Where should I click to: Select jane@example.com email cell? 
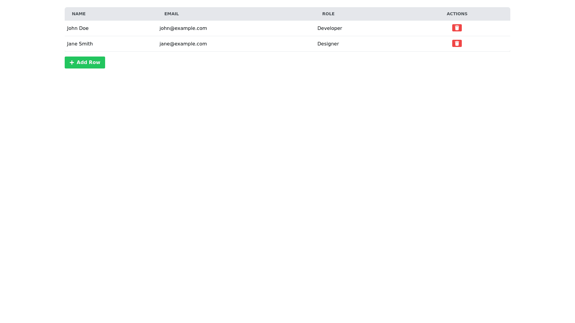click(x=183, y=44)
